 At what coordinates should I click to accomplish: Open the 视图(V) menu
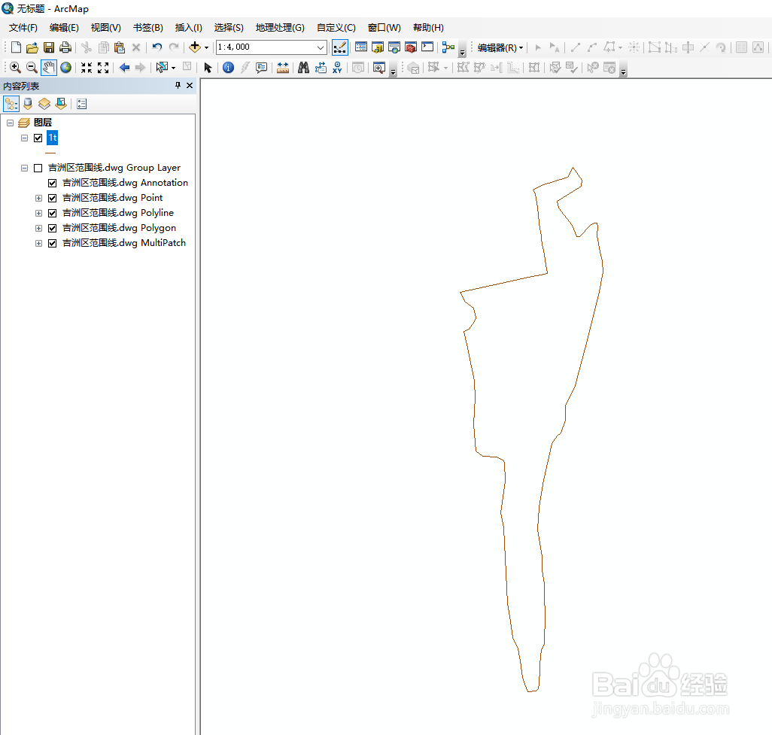pyautogui.click(x=106, y=28)
